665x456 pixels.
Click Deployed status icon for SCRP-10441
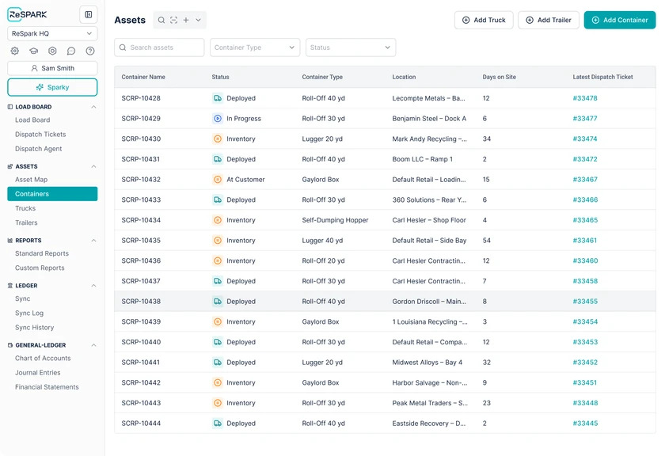(x=218, y=363)
